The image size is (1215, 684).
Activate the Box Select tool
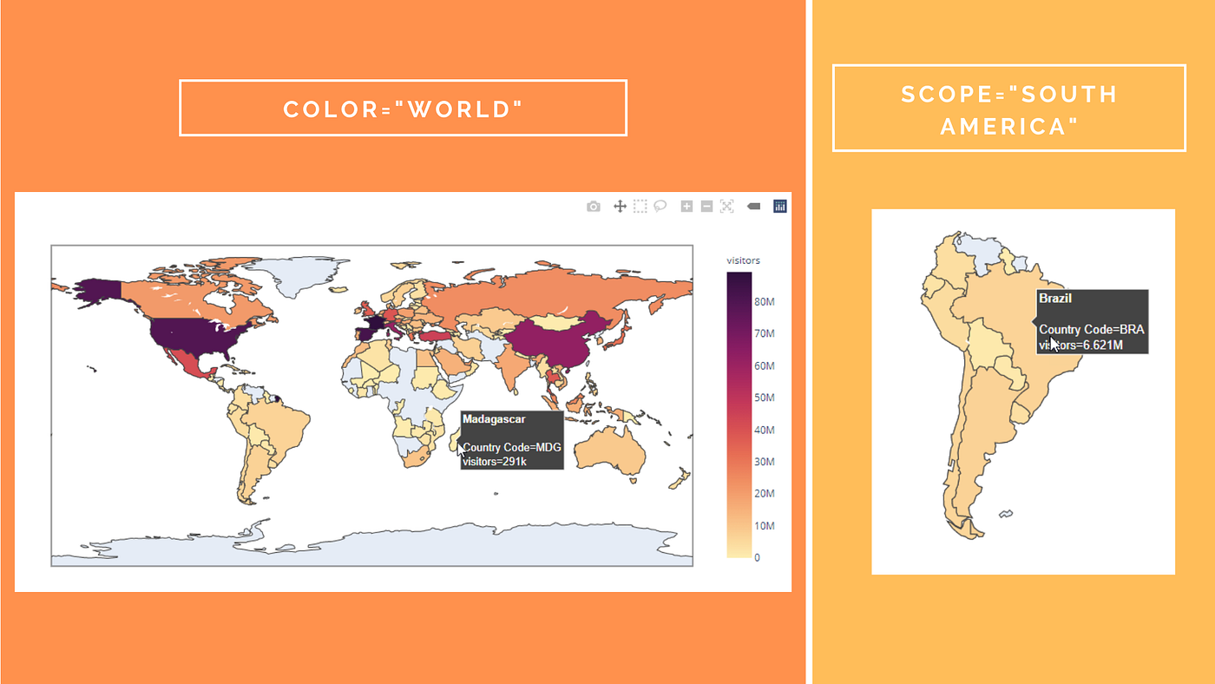[x=640, y=206]
